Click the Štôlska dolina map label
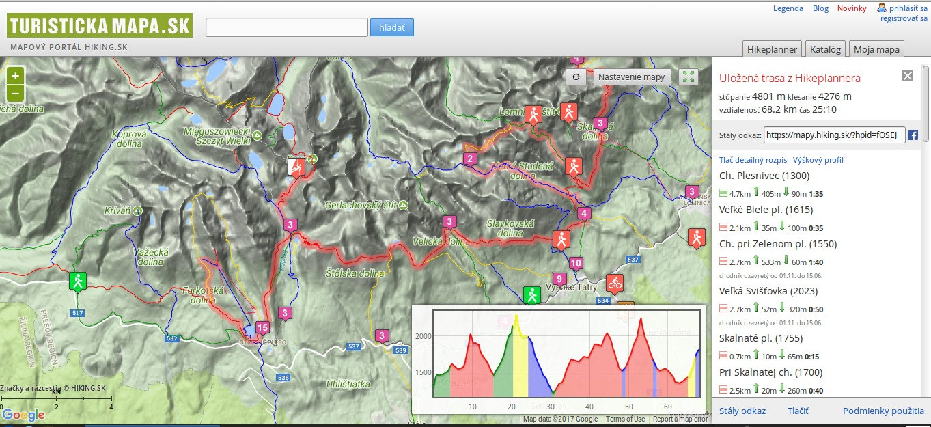Viewport: 931px width, 427px height. click(355, 274)
